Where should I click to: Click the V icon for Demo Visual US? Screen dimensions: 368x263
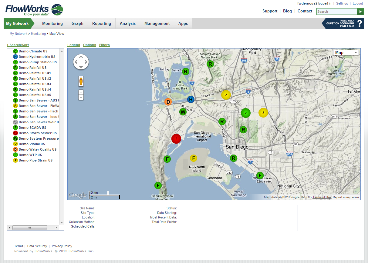[15, 144]
